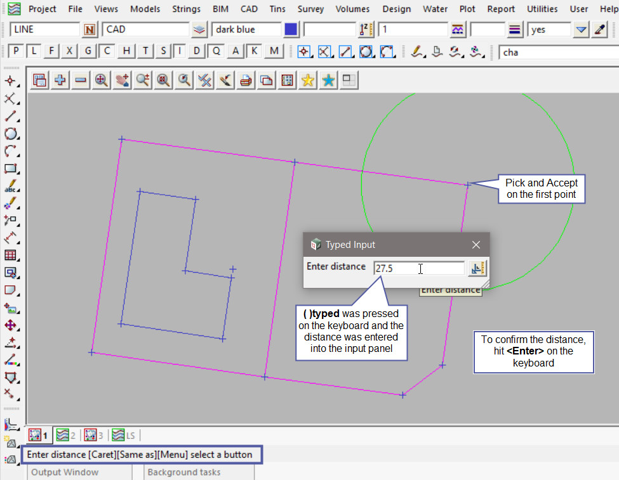Screen dimensions: 619x480
Task: Click the hand pan icon in view toolbar
Action: click(x=122, y=80)
